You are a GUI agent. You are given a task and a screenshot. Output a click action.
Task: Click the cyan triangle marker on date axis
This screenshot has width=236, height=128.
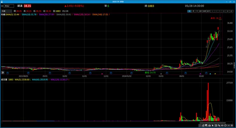(210, 74)
